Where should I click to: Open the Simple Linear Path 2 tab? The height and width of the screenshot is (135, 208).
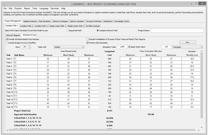tap(76, 26)
